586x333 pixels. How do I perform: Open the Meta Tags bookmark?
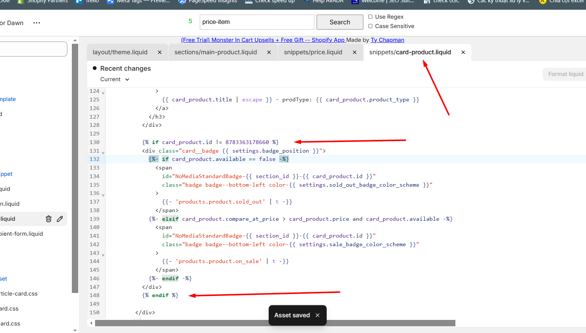click(138, 1)
